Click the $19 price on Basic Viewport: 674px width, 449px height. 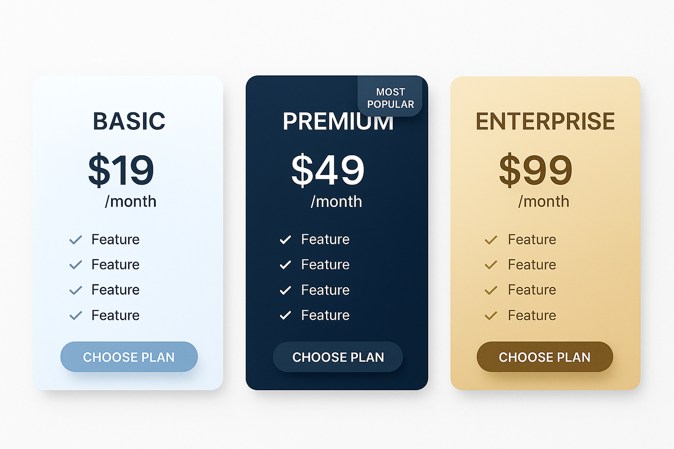121,170
